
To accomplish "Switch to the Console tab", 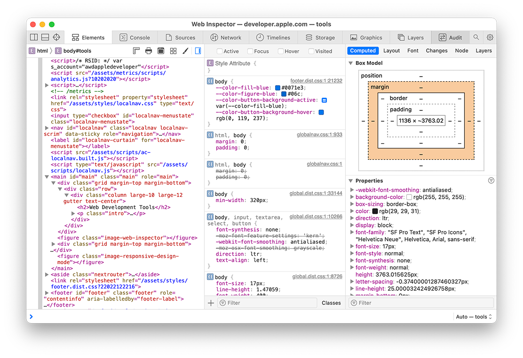I will pos(135,38).
